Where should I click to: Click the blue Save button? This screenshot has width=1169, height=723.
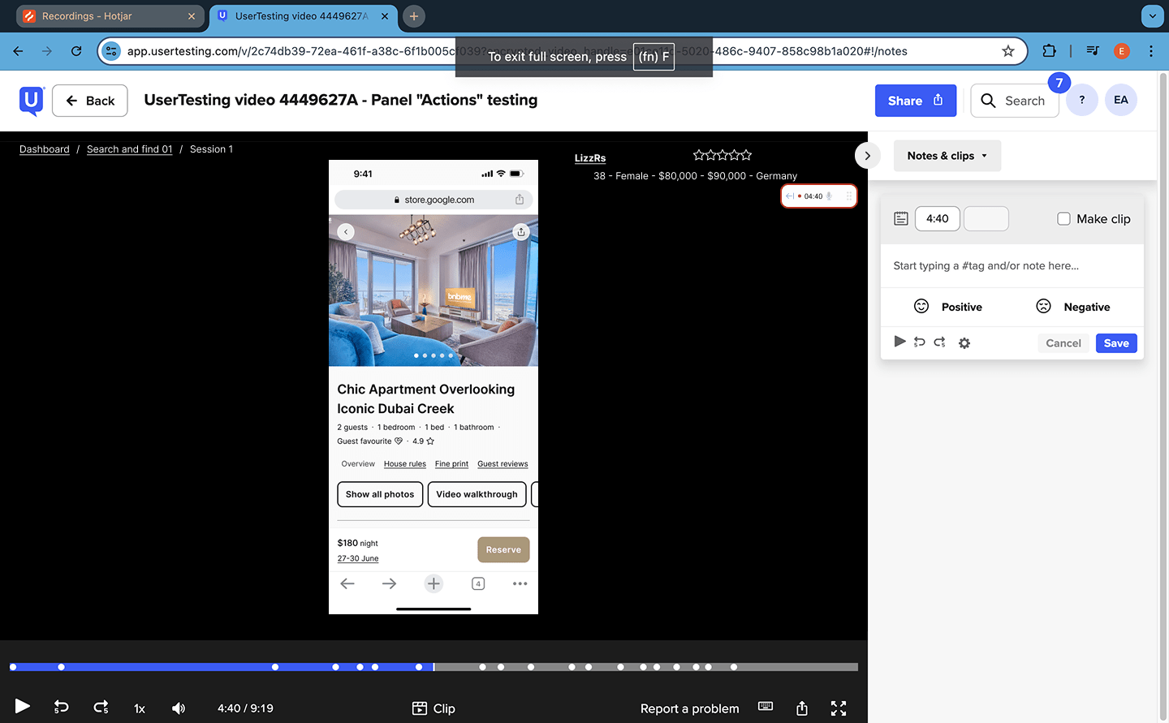click(x=1116, y=343)
